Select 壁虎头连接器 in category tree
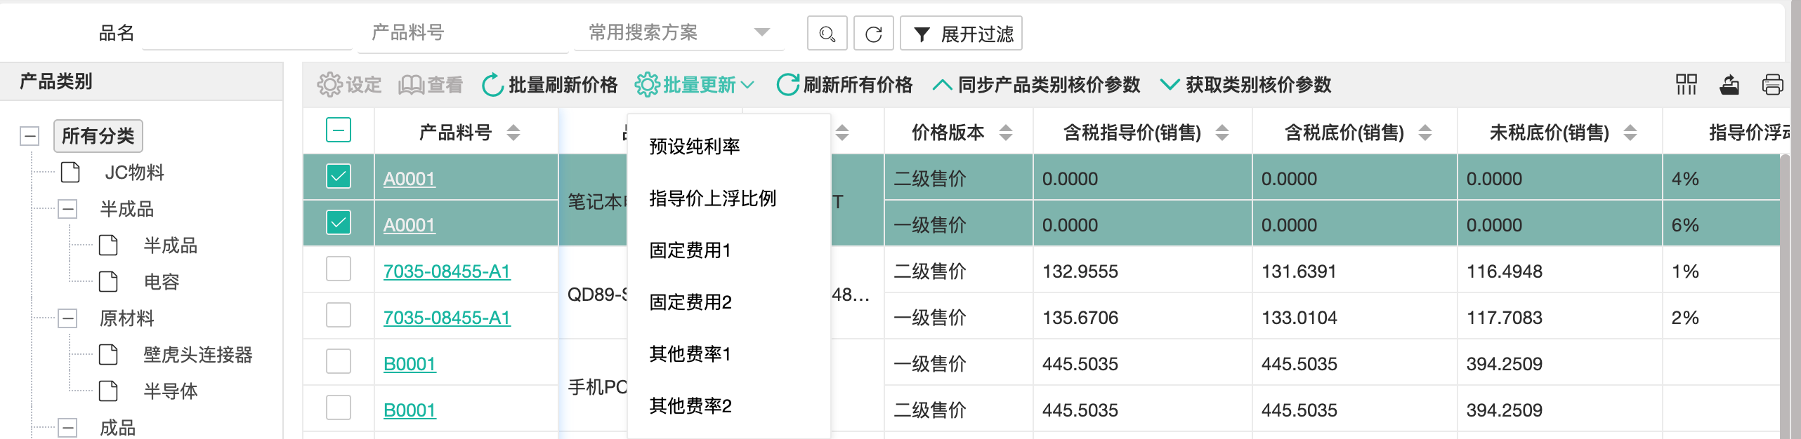Viewport: 1801px width, 439px height. point(197,355)
